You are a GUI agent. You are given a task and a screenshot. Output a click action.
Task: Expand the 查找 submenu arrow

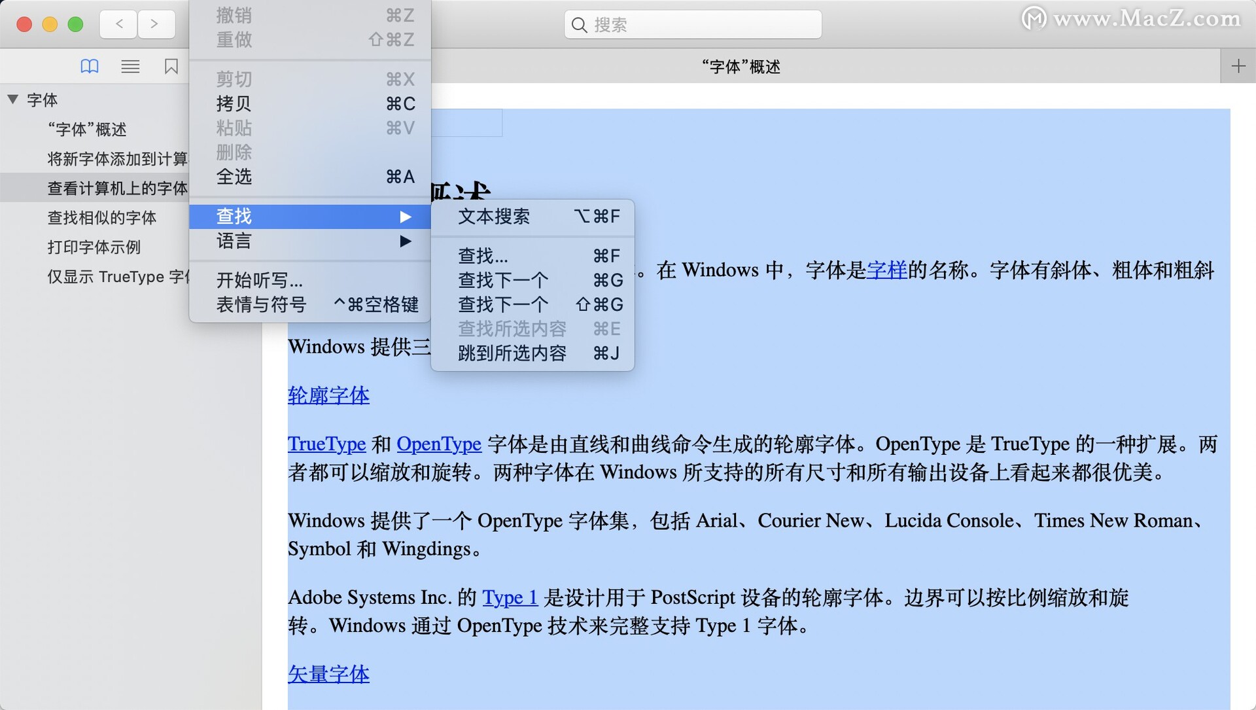406,217
